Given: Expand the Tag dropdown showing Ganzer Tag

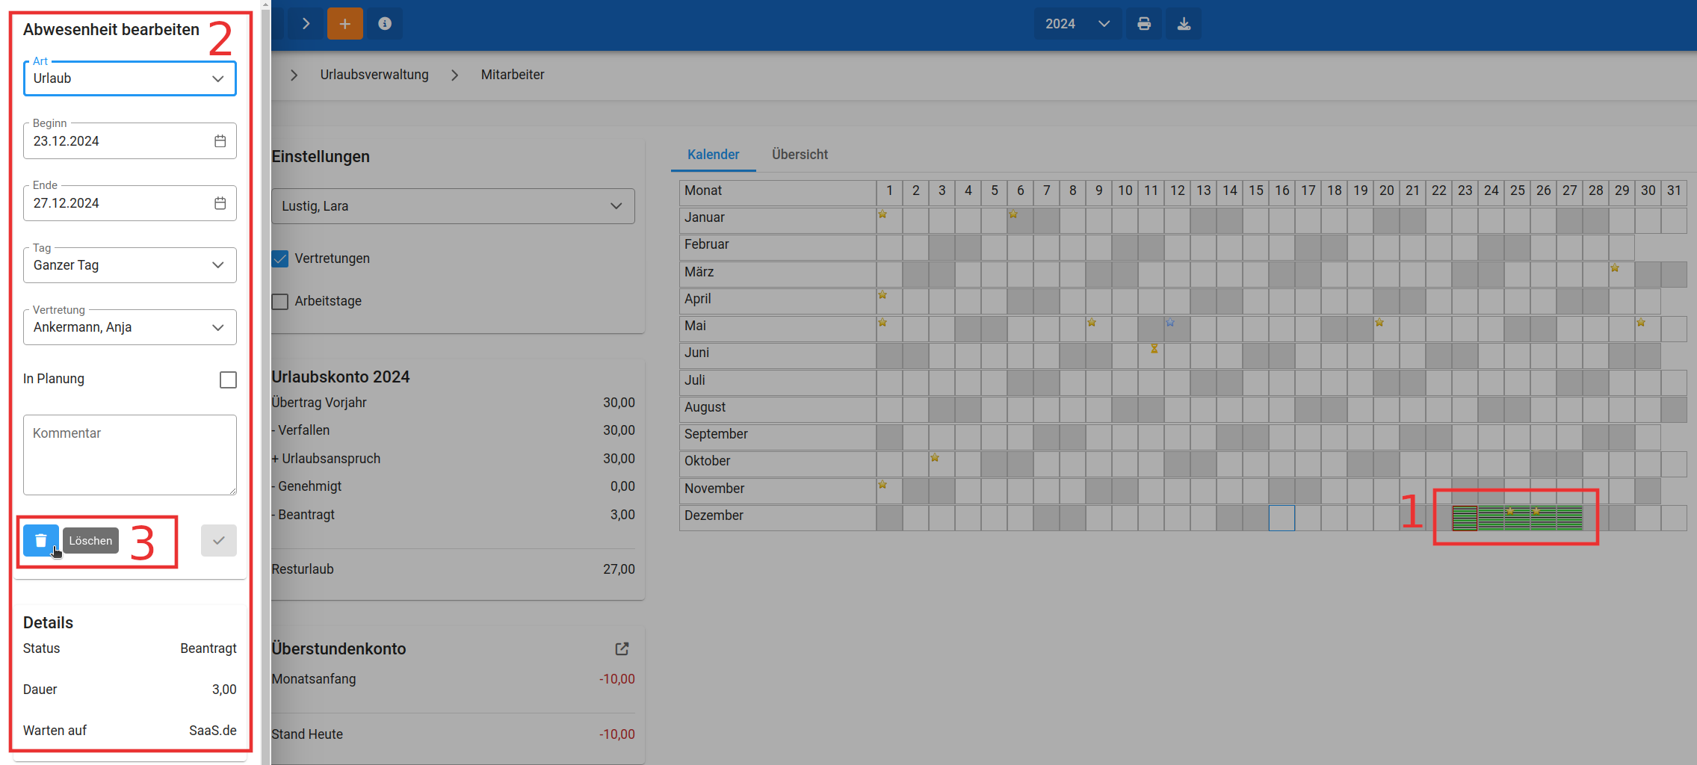Looking at the screenshot, I should point(130,265).
